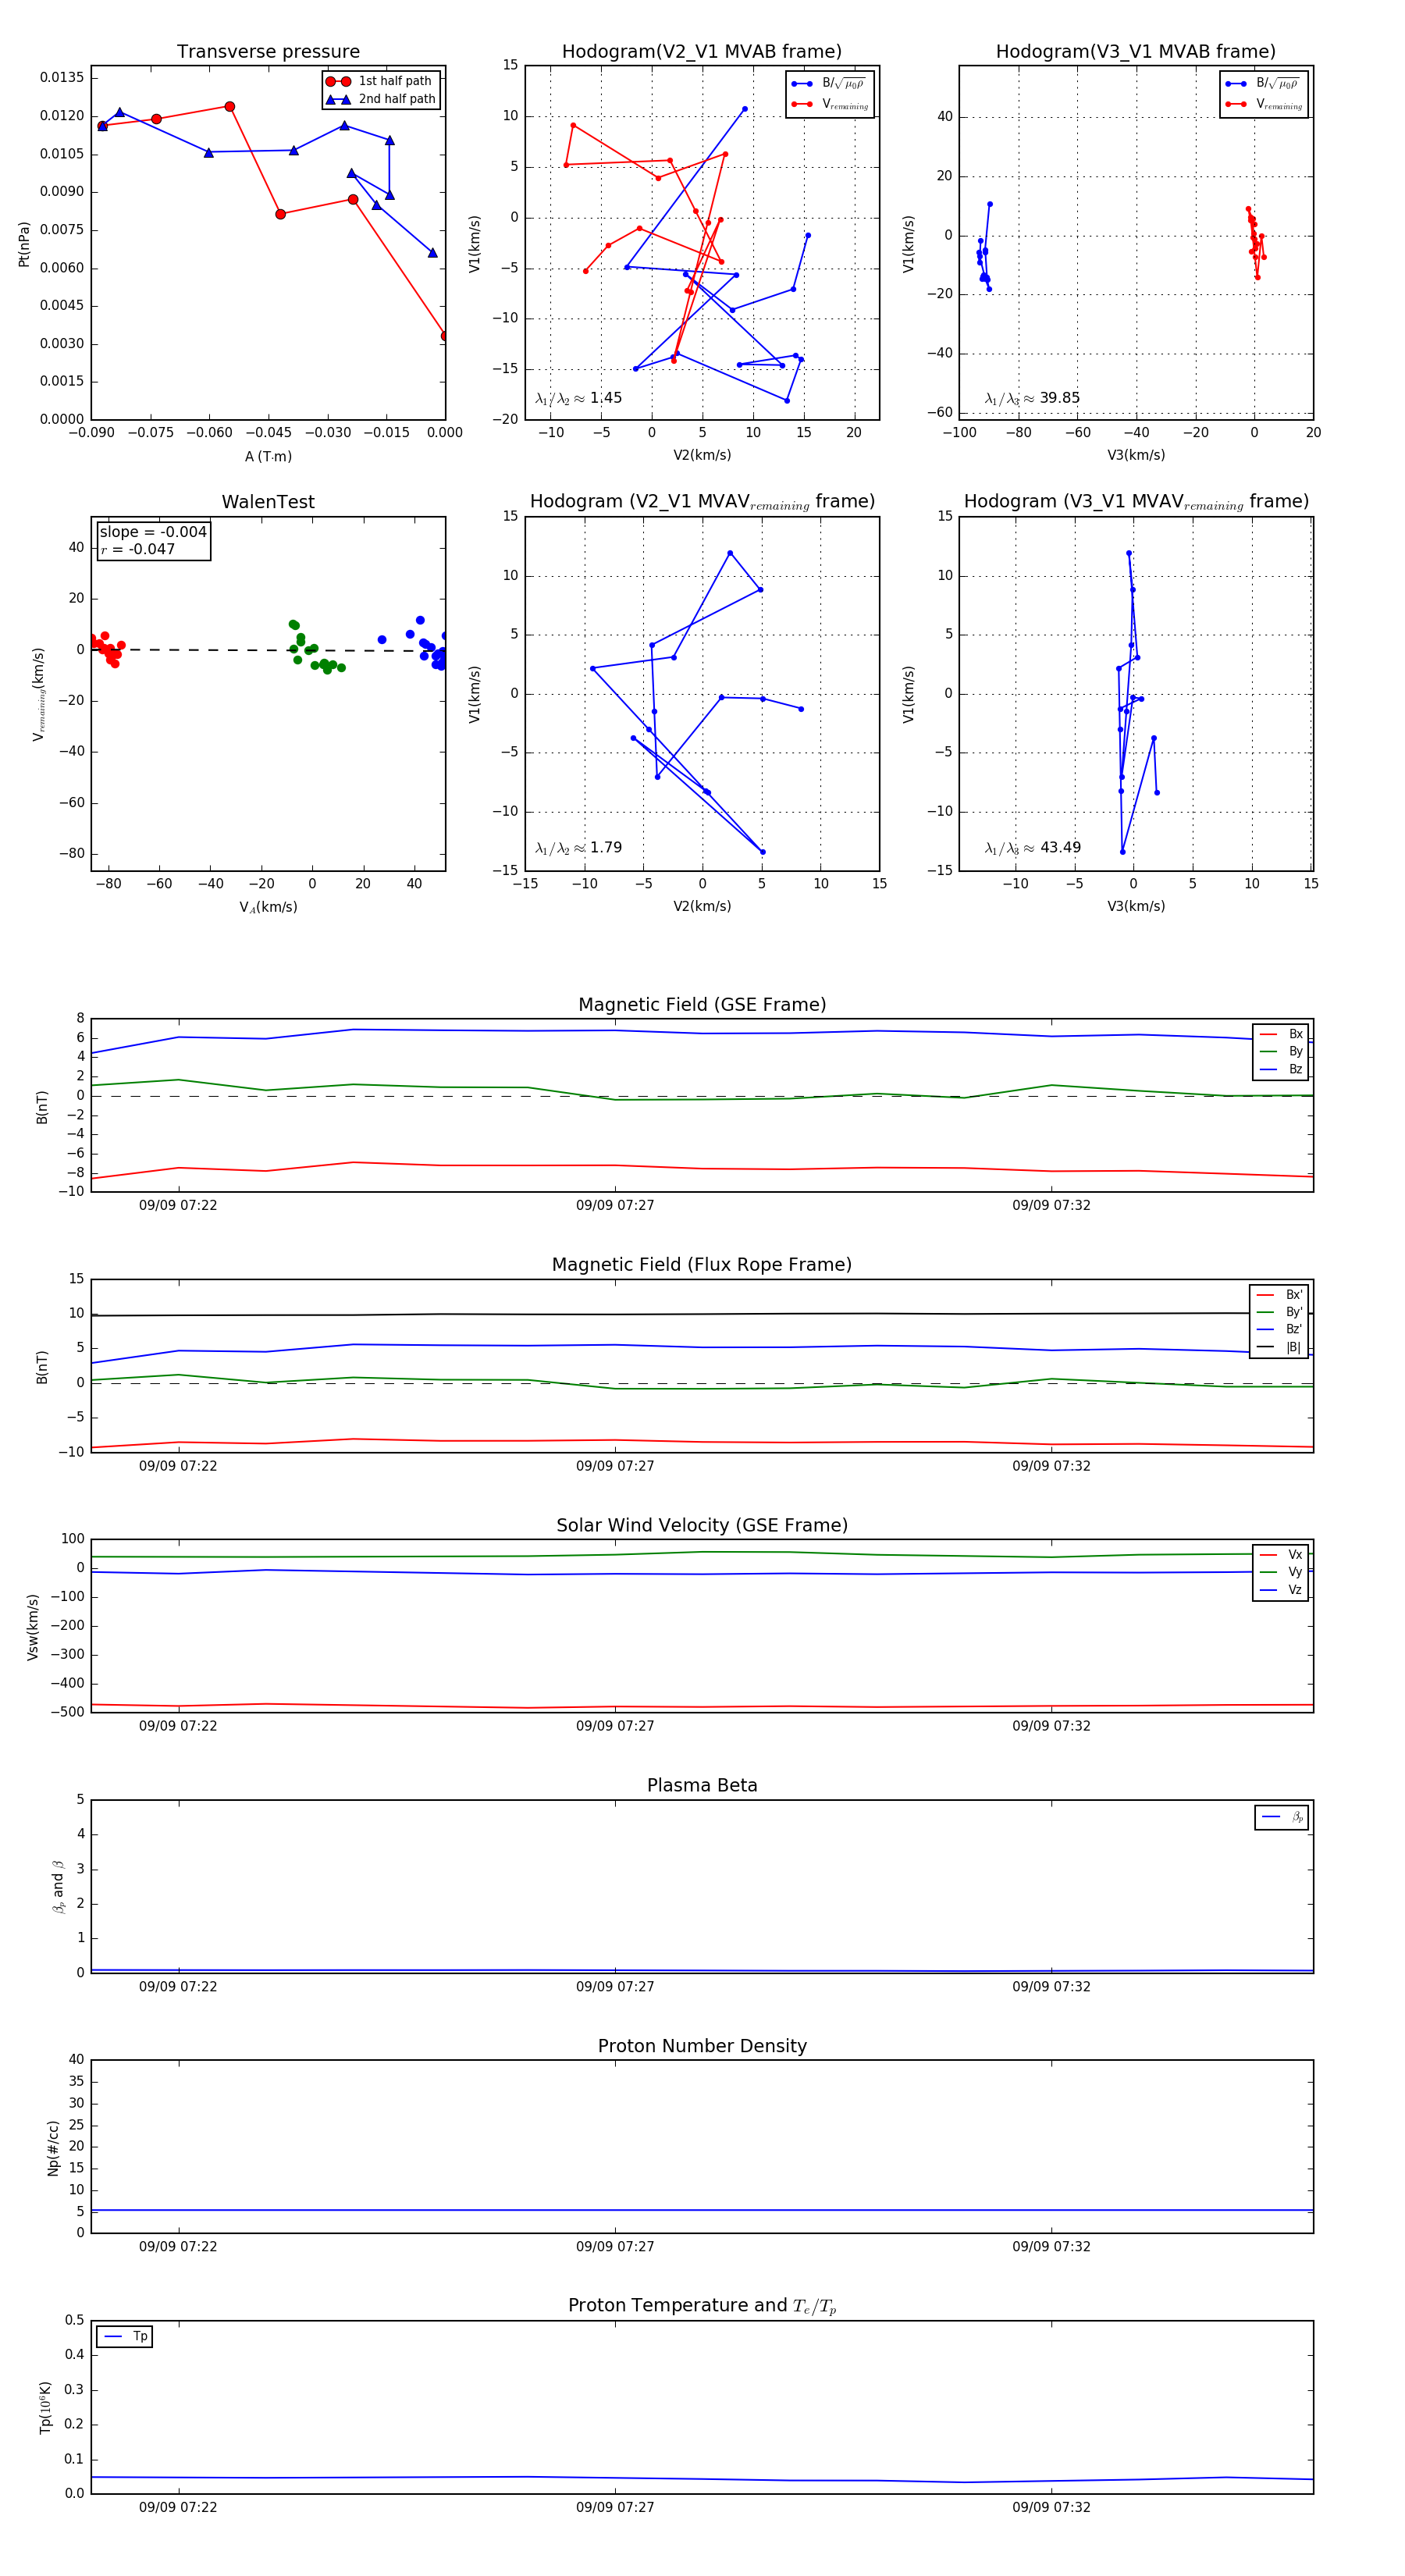Select the Vz legend entry
1405x2576 pixels.
point(1281,1590)
